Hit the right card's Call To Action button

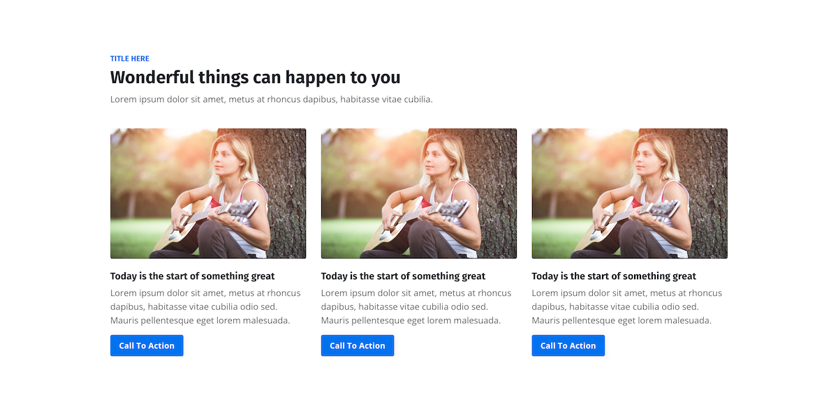coord(568,345)
